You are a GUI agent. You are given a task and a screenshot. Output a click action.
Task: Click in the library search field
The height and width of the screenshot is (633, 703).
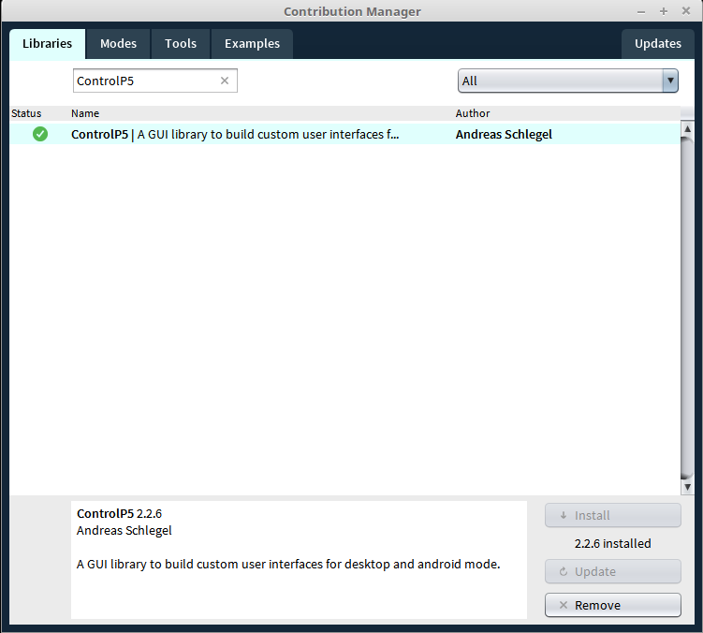point(145,81)
